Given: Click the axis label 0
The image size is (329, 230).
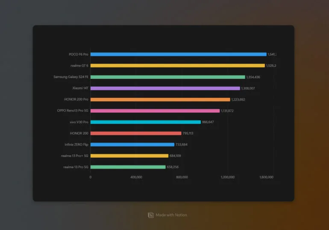Looking at the screenshot, I should point(91,177).
